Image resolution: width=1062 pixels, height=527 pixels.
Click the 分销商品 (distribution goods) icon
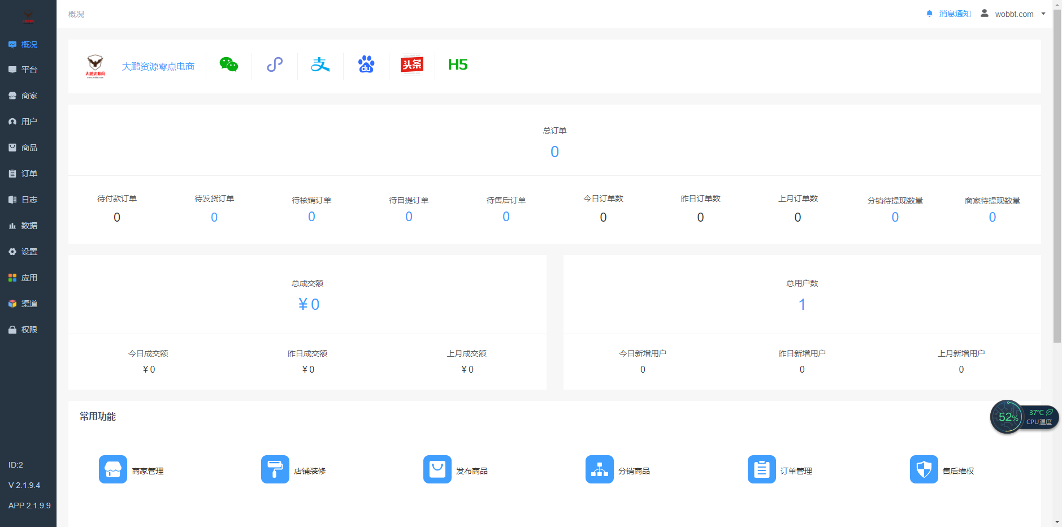tap(600, 469)
